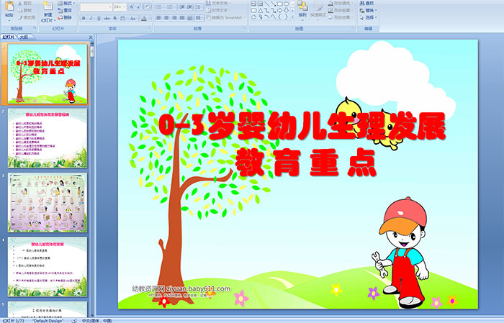Open the Replace (替换) dropdown
Viewport: 504px width, 323px height.
369,10
